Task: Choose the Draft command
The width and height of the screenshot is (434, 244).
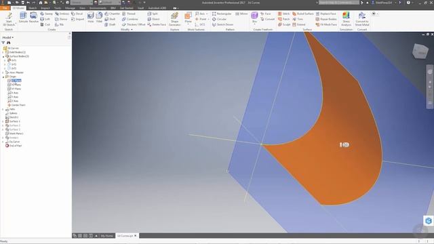Action: [110, 24]
